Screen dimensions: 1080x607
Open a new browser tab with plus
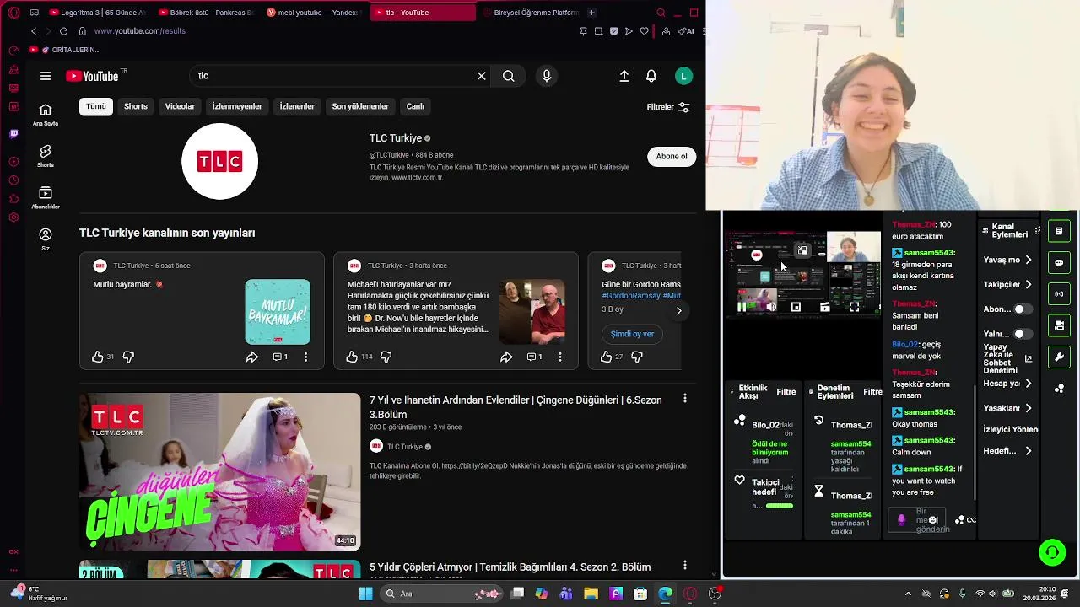(591, 13)
